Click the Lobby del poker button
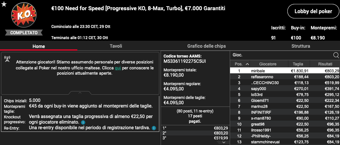This screenshot has width=340, height=145. pos(313,11)
